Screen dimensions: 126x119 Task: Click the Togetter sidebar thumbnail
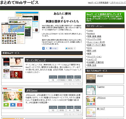coord(91,90)
